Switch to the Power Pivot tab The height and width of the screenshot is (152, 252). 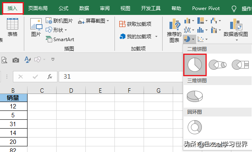(x=206, y=8)
